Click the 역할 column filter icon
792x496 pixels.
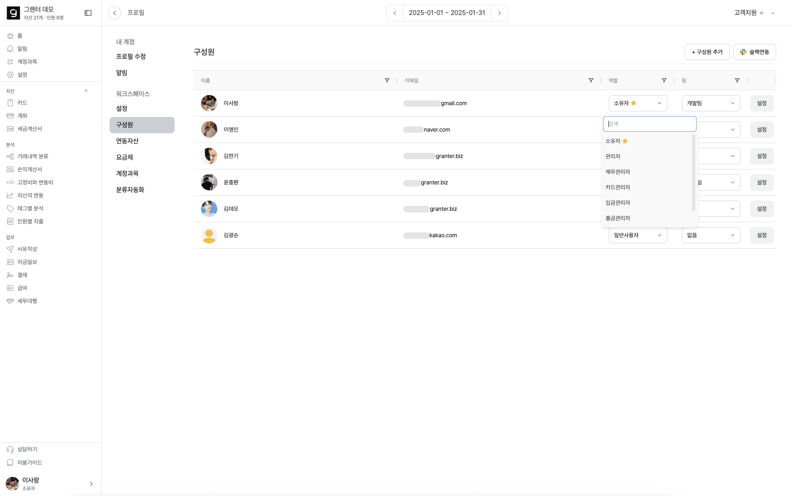pos(664,80)
